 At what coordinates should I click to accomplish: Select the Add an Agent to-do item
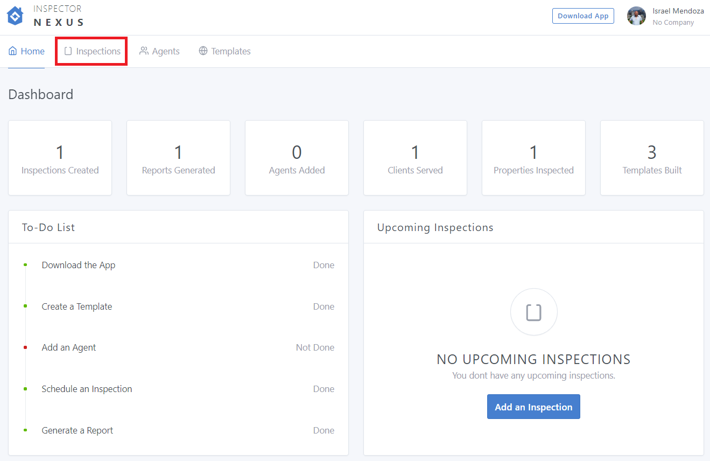(x=69, y=347)
